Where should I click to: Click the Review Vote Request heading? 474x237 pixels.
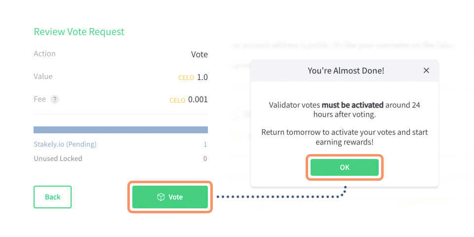[x=79, y=32]
